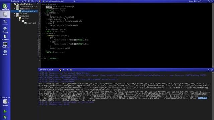Viewport: 214px width, 120px height.
Task: Collapse the Resources folder node
Action: click(15, 16)
